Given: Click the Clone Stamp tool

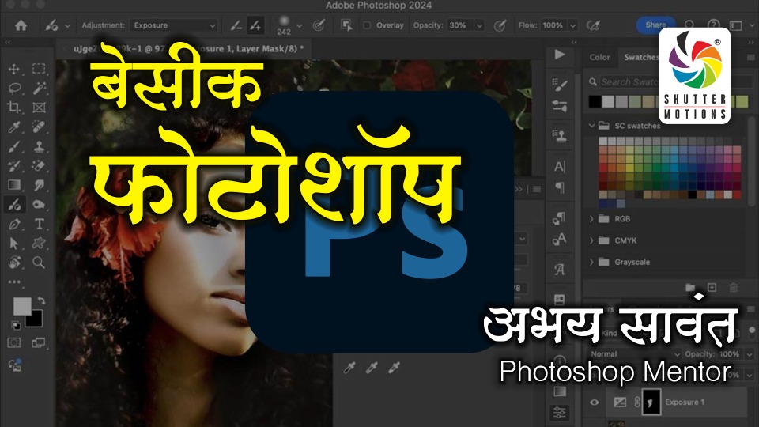Looking at the screenshot, I should coord(39,146).
